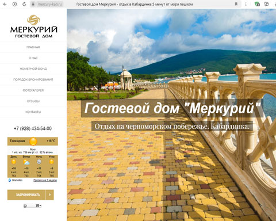The height and width of the screenshot is (221, 276).
Task: Click the Ясно weather condition text
Action: tap(33, 149)
